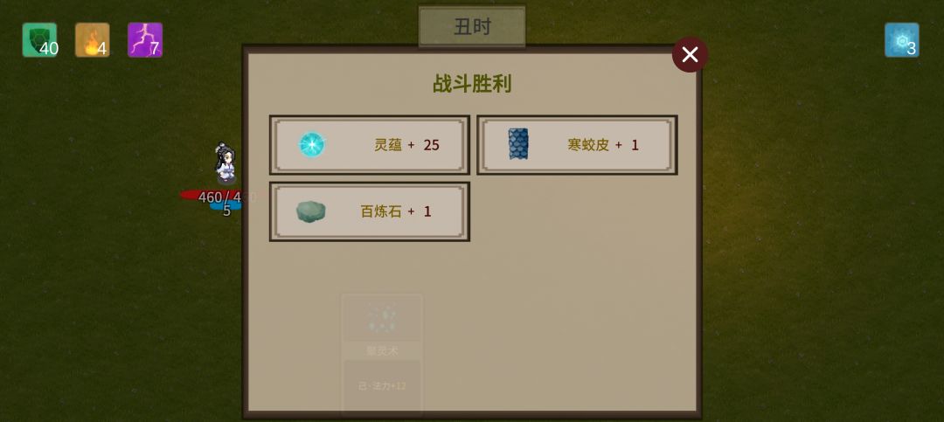Select the faded 聚灵术 skill icon

click(382, 319)
